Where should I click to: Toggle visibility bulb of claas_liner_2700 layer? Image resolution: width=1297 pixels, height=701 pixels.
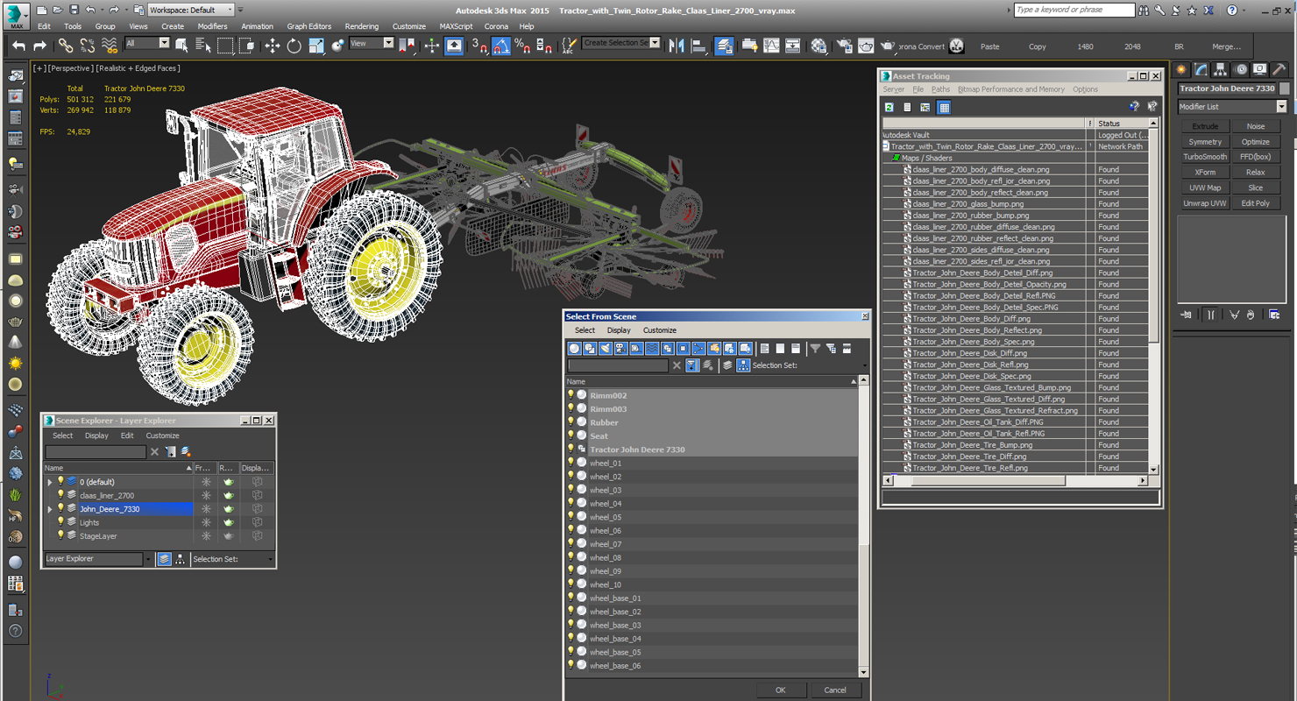60,495
